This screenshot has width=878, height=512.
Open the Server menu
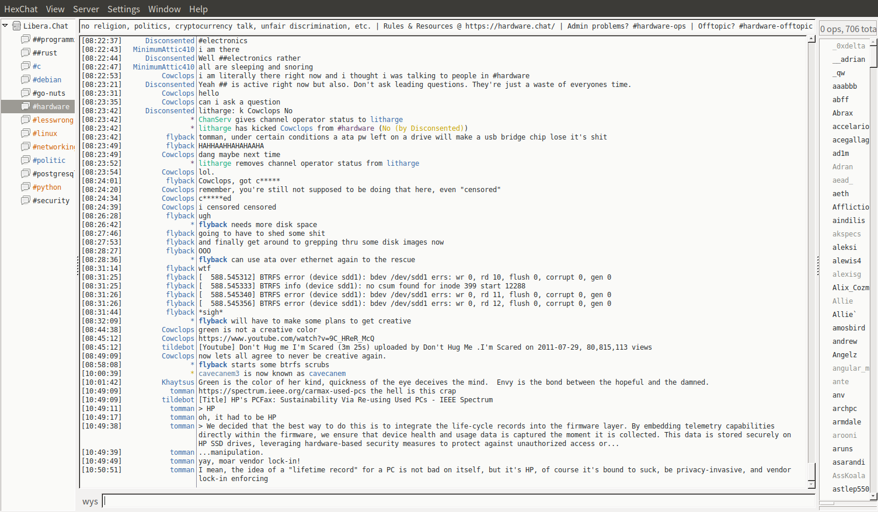(x=86, y=9)
